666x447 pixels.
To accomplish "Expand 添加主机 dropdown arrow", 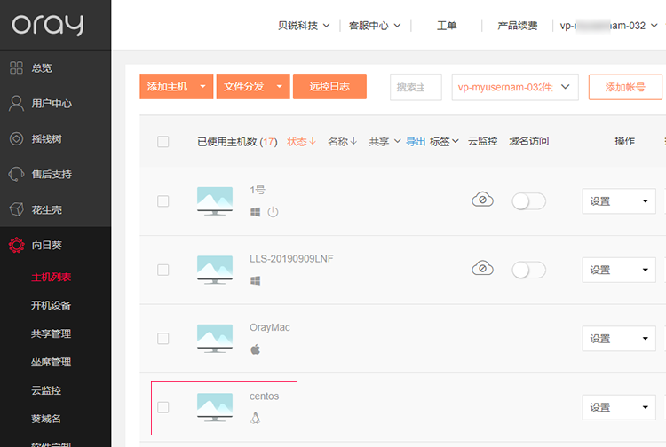I will 203,87.
